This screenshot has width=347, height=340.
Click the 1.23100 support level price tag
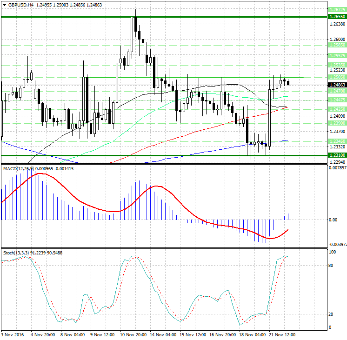(337, 155)
